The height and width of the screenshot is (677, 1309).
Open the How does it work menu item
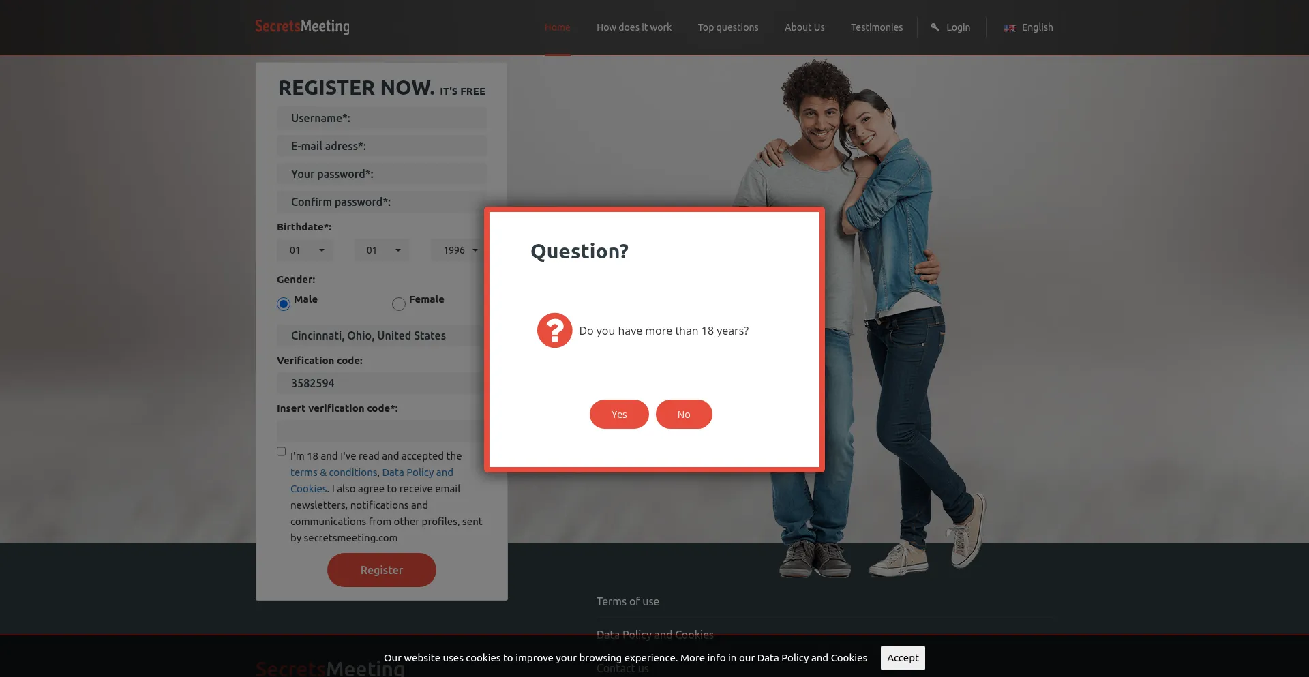click(634, 27)
